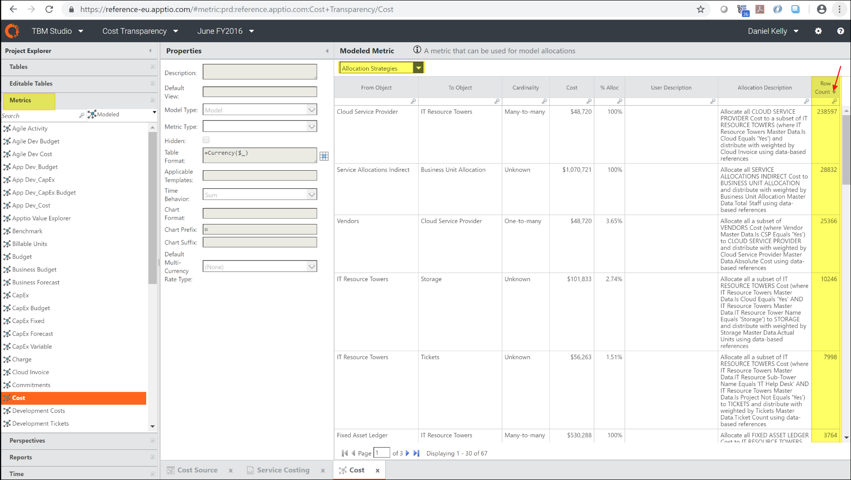Click the Row Count column filter icon
This screenshot has height=480, width=851.
834,101
